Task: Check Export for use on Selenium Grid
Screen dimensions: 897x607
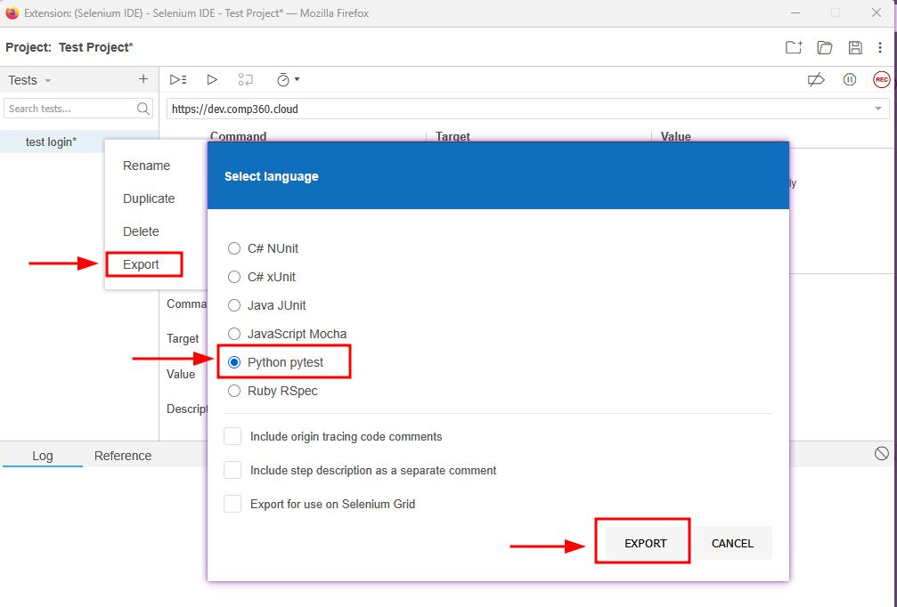Action: click(232, 504)
